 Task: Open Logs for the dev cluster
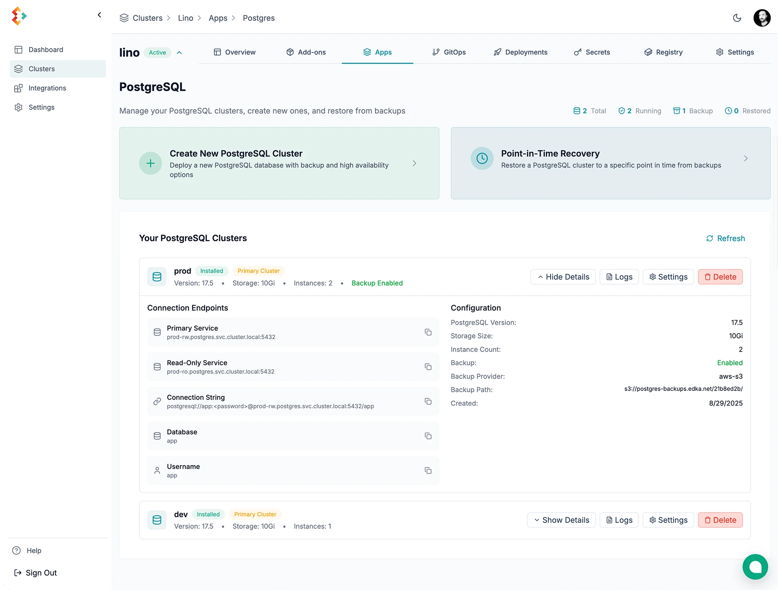tap(619, 520)
